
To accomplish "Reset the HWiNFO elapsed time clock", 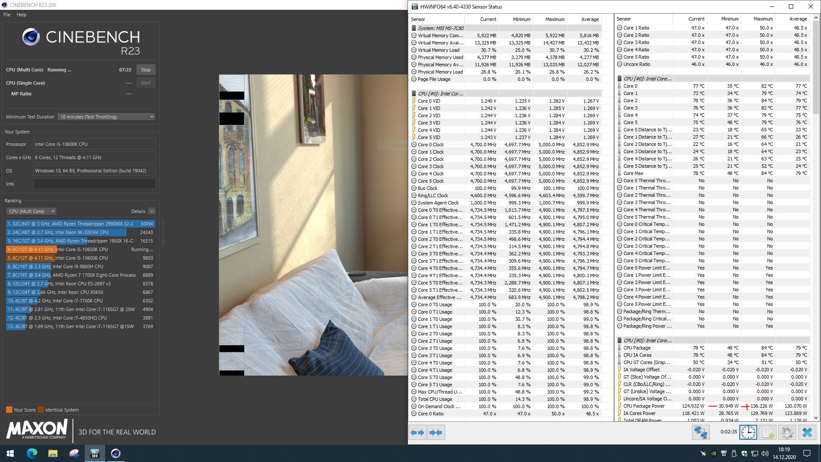I will click(x=748, y=432).
